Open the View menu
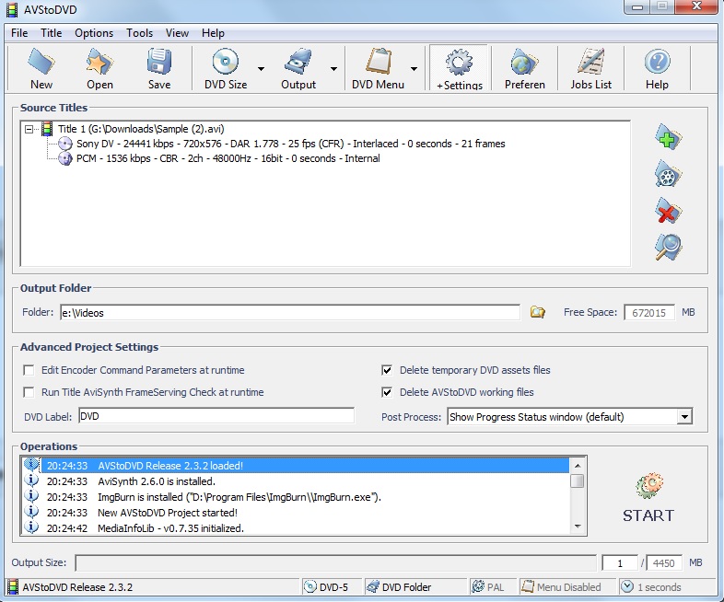The width and height of the screenshot is (724, 602). pos(177,33)
